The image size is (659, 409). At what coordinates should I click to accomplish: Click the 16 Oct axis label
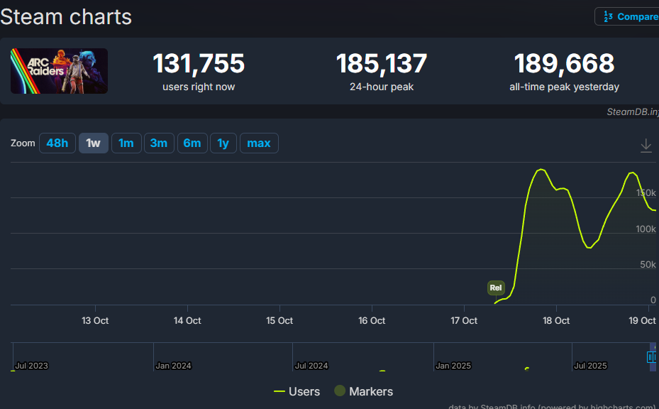point(372,321)
